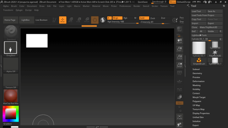Click the BPR render sphere icon
Image resolution: width=228 pixels, height=128 pixels.
[179, 29]
